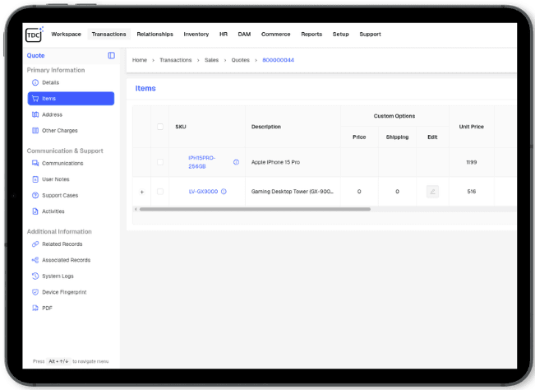Click the Related Records link icon
The height and width of the screenshot is (390, 535).
pos(35,244)
